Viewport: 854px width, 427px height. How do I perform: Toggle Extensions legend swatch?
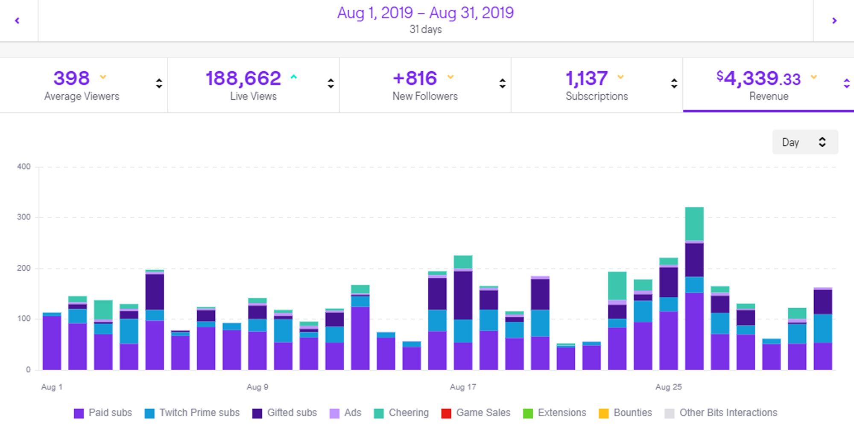point(528,413)
